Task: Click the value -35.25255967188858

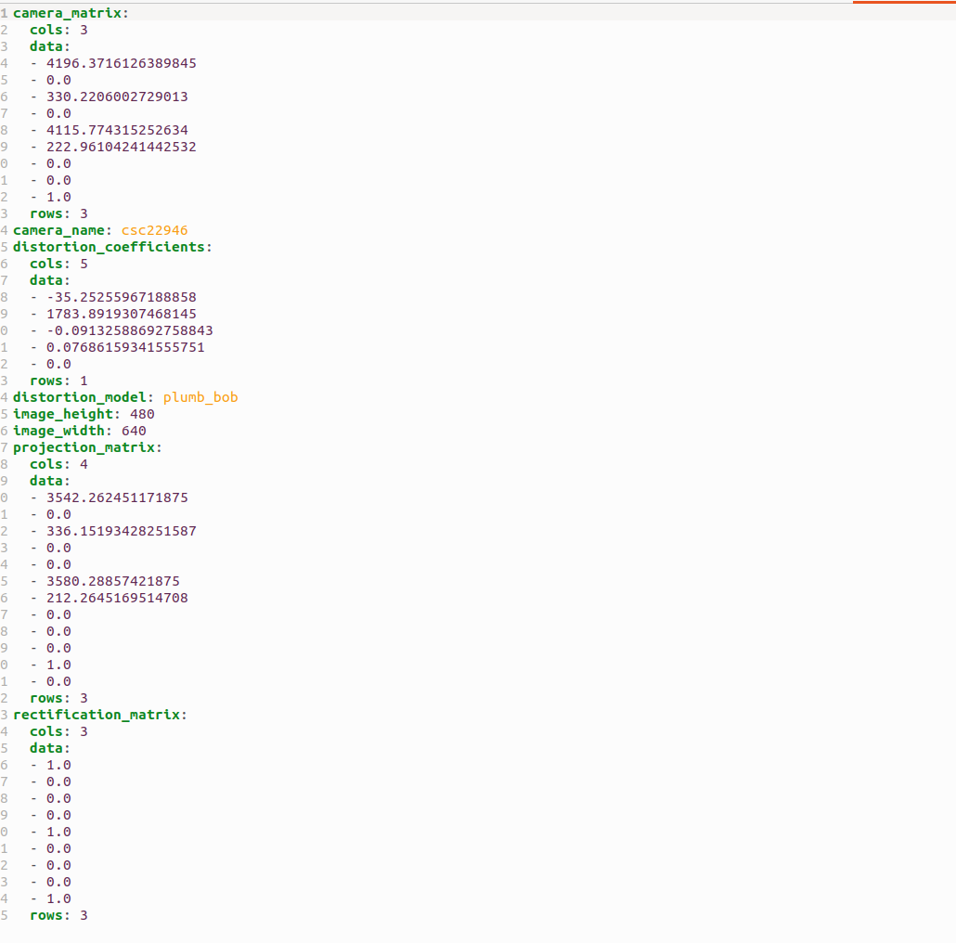Action: 122,297
